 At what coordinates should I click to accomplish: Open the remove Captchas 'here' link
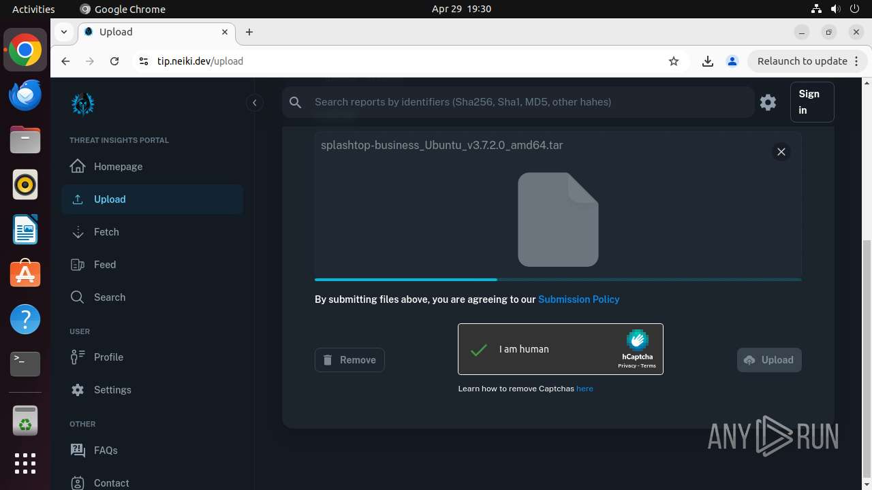(585, 389)
